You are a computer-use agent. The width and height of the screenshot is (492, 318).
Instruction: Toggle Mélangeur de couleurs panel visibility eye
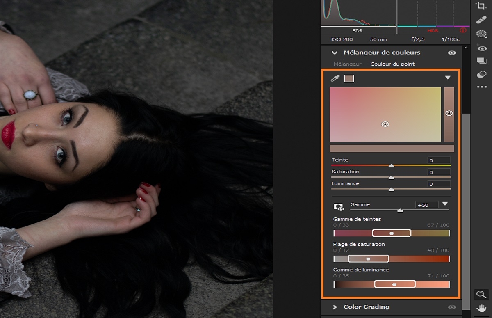(451, 53)
